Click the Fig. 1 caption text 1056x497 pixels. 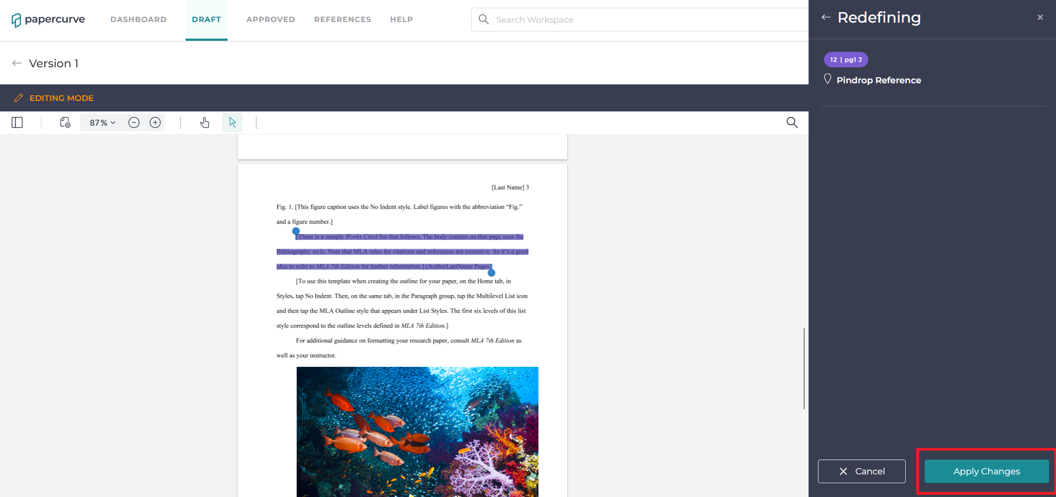(399, 215)
